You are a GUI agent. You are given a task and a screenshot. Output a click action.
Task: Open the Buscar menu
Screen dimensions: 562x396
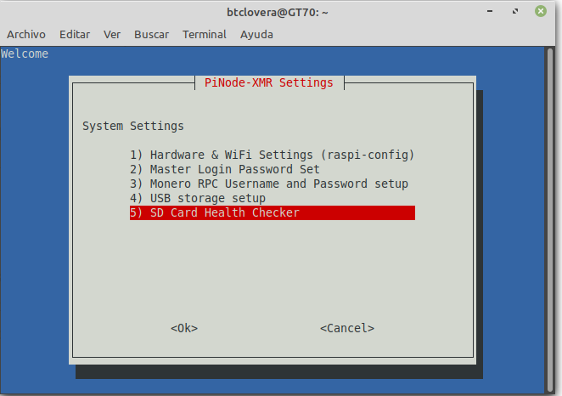151,35
